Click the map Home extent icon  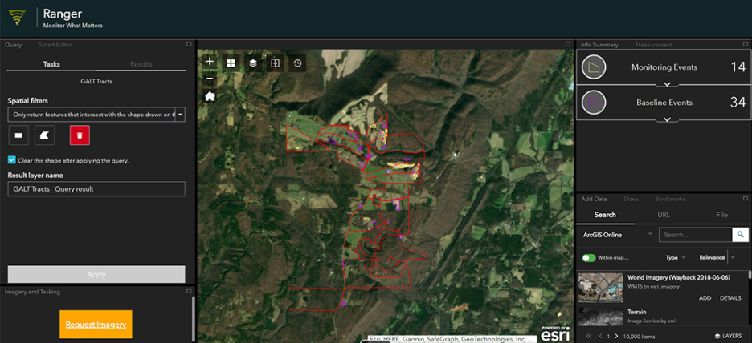point(210,96)
